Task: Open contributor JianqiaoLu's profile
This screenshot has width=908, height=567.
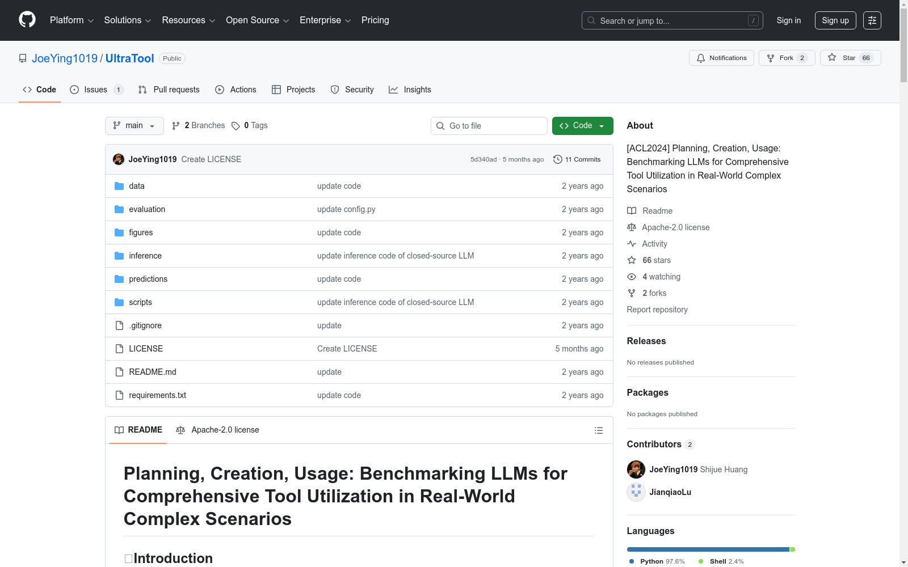Action: (x=670, y=492)
